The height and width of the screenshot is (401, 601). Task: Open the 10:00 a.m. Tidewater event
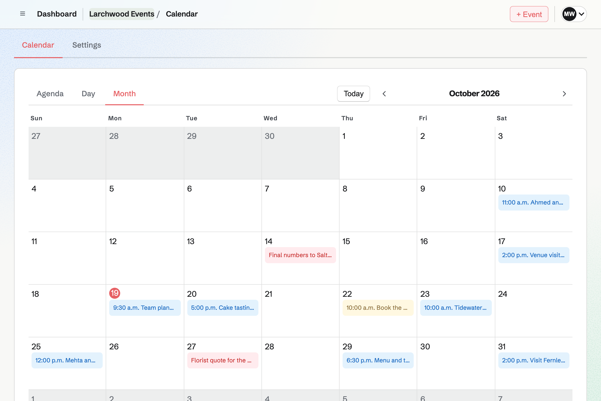pyautogui.click(x=456, y=308)
